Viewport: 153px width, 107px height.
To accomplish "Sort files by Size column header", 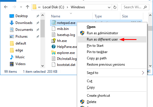I will click(125, 16).
